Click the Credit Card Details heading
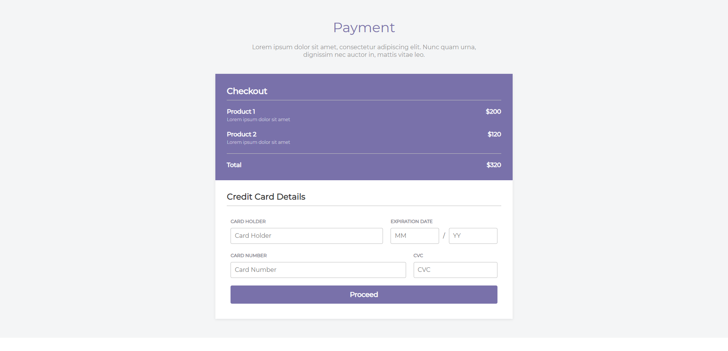Viewport: 728px width, 351px height. [266, 197]
